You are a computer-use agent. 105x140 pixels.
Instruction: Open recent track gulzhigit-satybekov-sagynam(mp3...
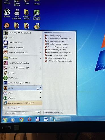(x=58, y=61)
